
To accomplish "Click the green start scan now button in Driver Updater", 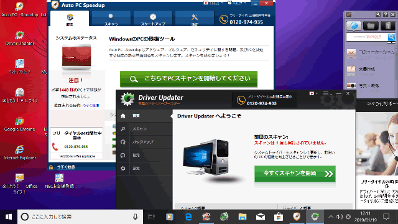I will pos(295,174).
